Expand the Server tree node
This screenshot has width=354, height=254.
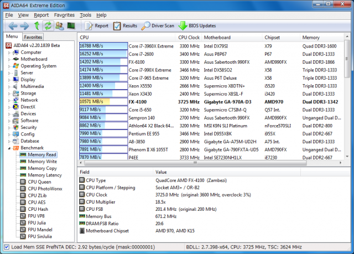click(x=9, y=73)
